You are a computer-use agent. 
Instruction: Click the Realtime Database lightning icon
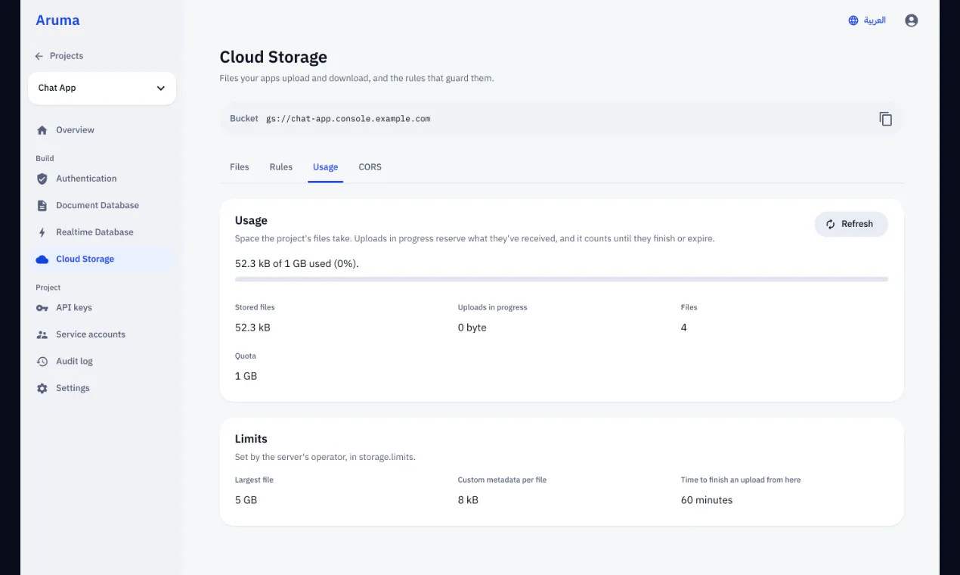42,232
